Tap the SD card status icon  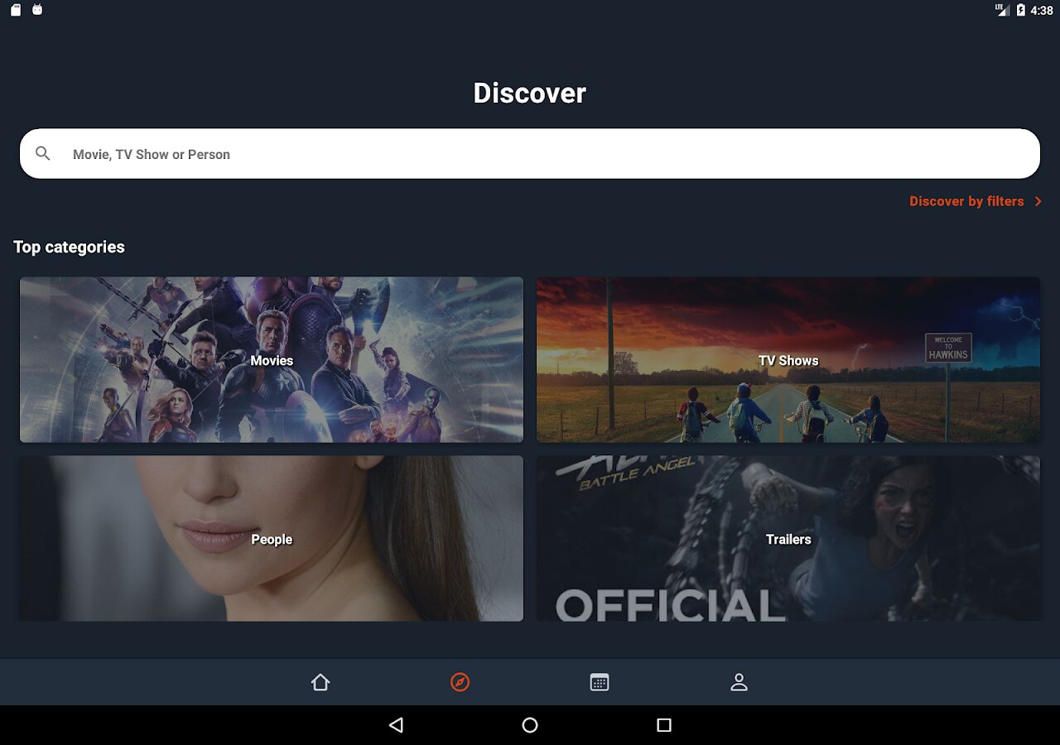[x=16, y=10]
